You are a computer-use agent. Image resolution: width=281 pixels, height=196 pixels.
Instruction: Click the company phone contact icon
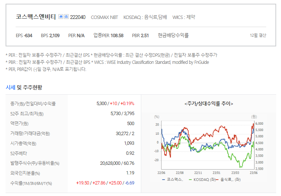point(66,17)
